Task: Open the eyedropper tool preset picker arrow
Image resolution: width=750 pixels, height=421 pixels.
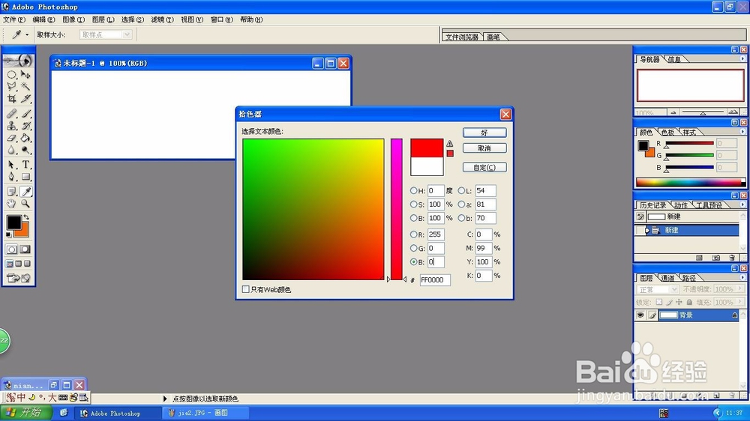Action: point(27,34)
